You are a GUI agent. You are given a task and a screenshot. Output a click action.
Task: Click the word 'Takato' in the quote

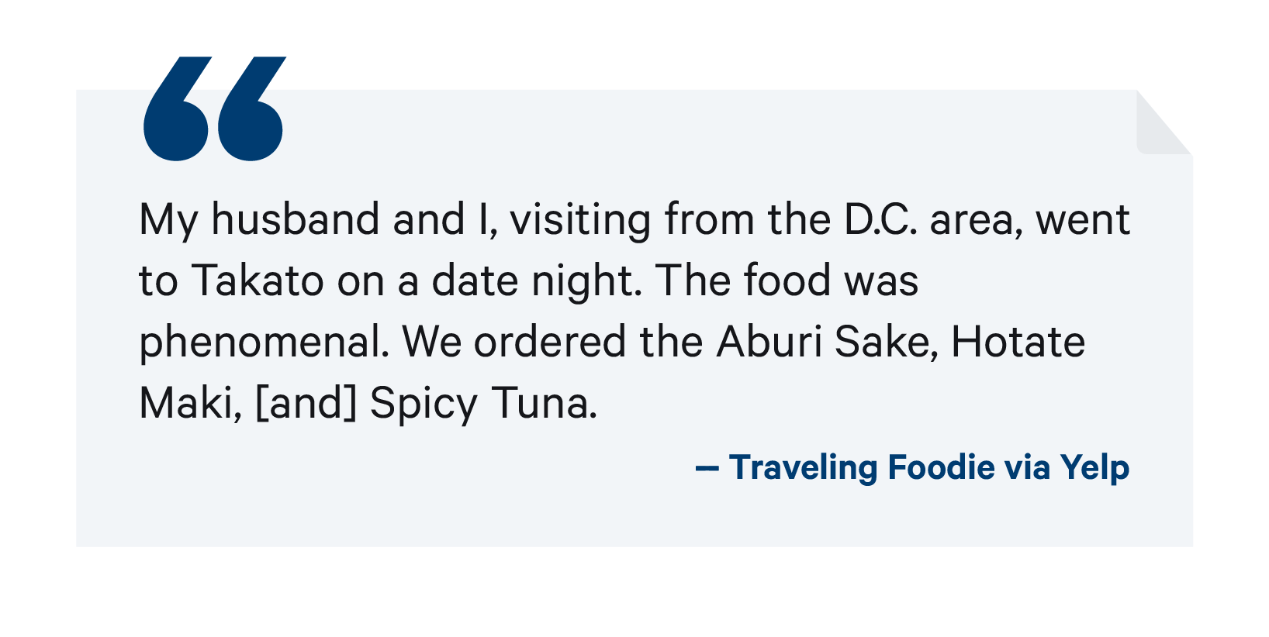coord(258,281)
